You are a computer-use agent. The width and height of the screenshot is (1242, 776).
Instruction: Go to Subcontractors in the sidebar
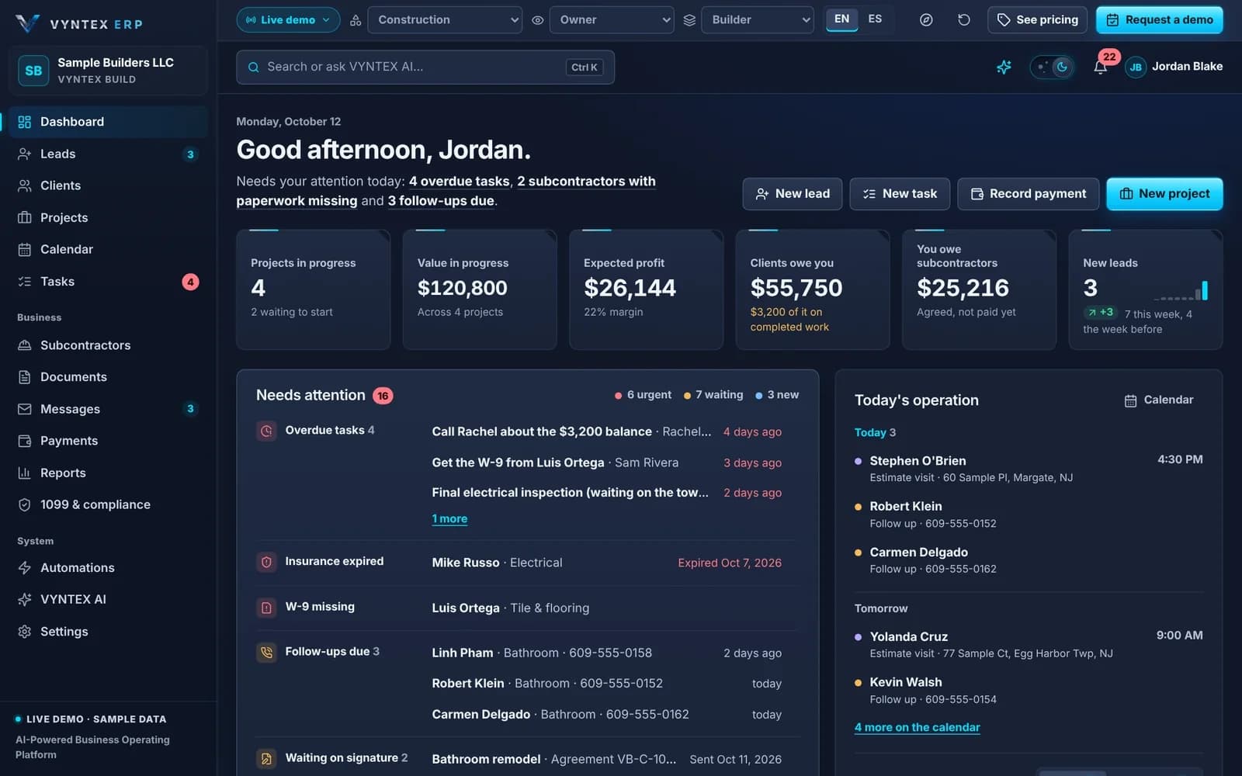point(107,345)
